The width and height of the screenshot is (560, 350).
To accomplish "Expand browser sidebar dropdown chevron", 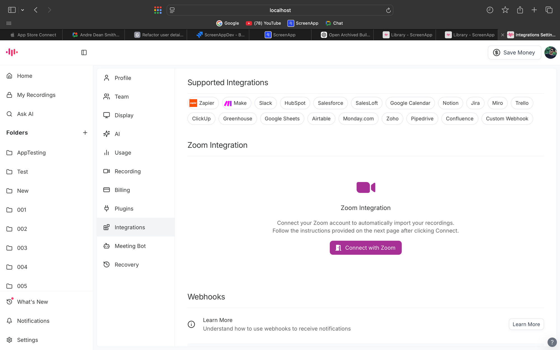I will (x=23, y=10).
